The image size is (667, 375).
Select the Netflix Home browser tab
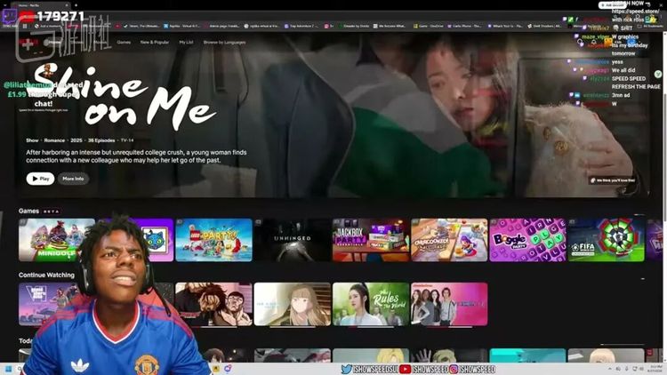40,5
